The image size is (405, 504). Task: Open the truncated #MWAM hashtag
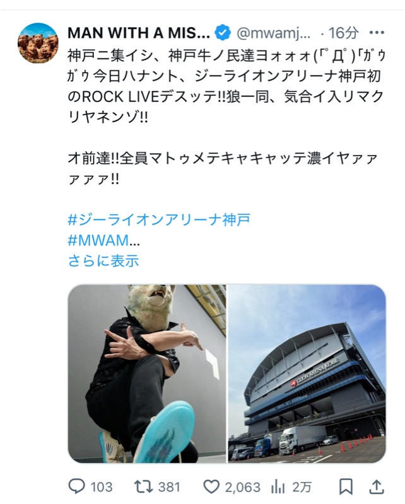point(103,240)
